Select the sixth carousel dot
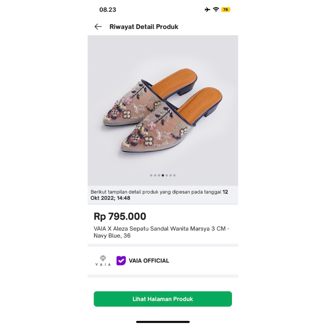Image resolution: width=326 pixels, height=326 pixels. [171, 175]
